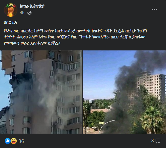Click the palm tree in right photo
The image size is (166, 148).
[152, 120]
